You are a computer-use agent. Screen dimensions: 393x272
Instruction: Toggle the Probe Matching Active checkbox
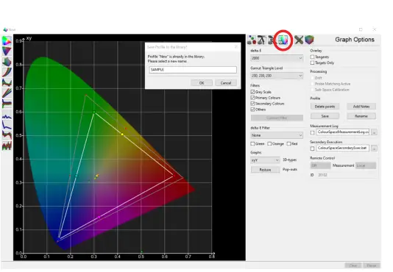pyautogui.click(x=312, y=84)
